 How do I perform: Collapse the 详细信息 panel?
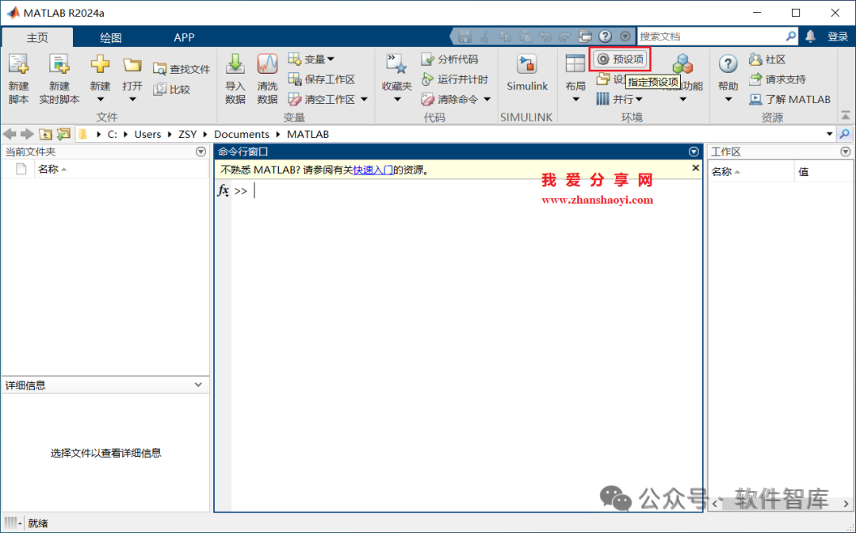(198, 385)
